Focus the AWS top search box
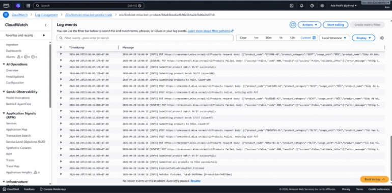 coord(89,6)
